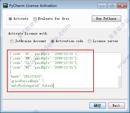The image size is (130, 113).
Task: Maximize the License Activation window
Action: (x=112, y=6)
